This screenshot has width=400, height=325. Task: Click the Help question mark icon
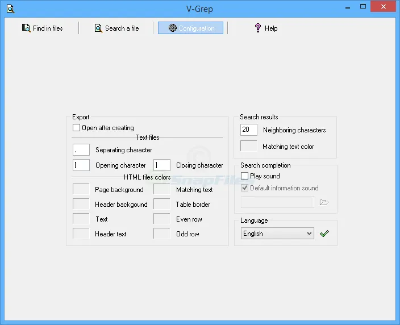tap(257, 28)
